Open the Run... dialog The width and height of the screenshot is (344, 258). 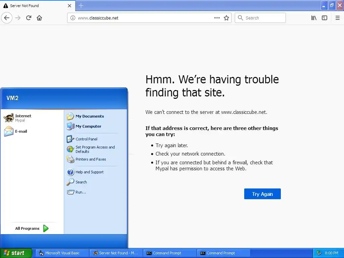[x=96, y=192]
